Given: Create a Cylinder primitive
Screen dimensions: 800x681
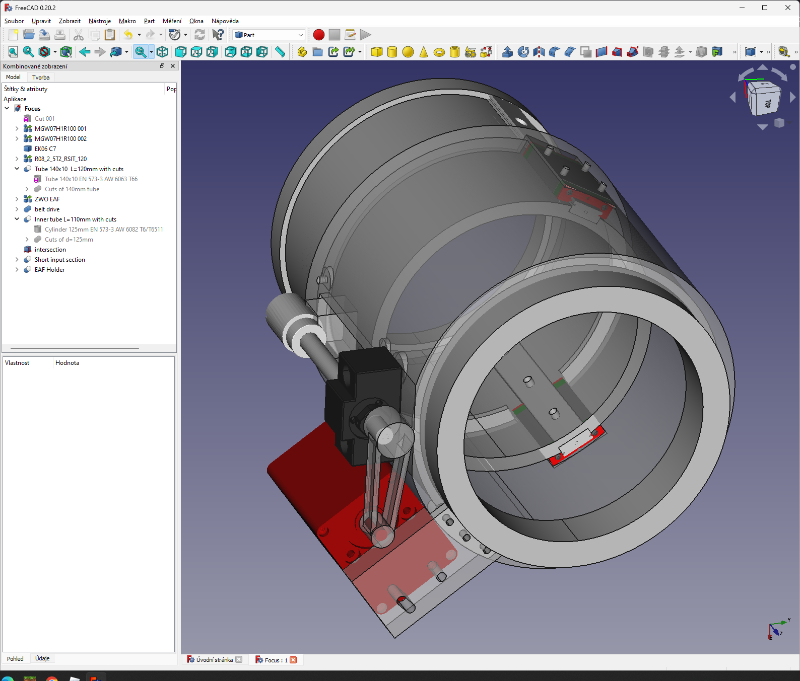Looking at the screenshot, I should coord(392,52).
